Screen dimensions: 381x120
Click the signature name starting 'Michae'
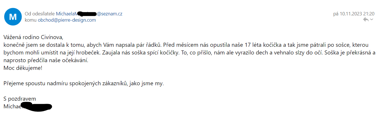point(13,106)
